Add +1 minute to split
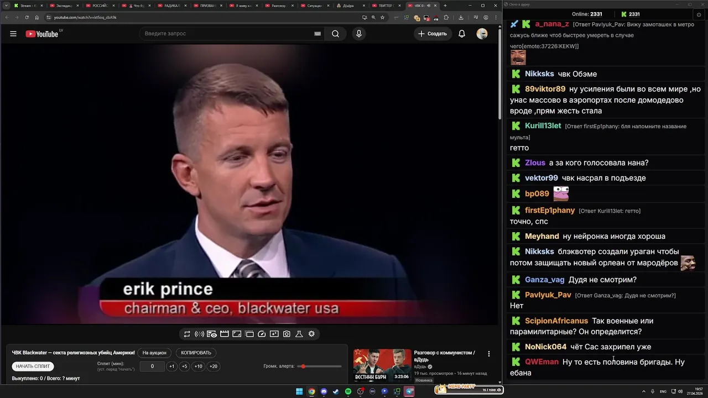The width and height of the screenshot is (708, 398). point(171,366)
